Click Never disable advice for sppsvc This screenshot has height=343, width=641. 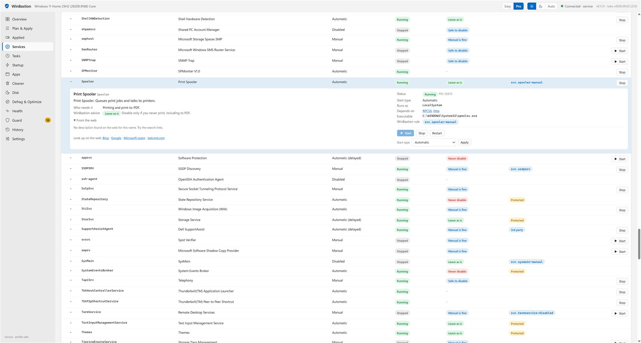[457, 158]
